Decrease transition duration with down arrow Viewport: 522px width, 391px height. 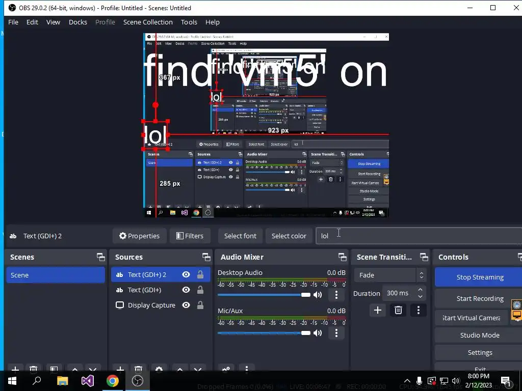pyautogui.click(x=420, y=297)
